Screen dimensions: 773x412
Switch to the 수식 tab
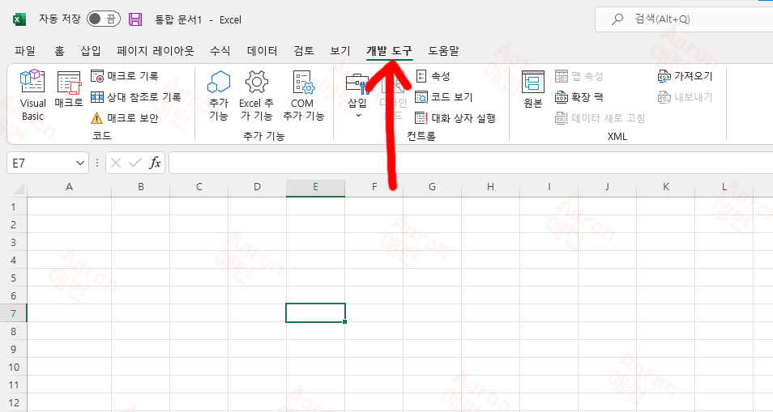click(220, 51)
